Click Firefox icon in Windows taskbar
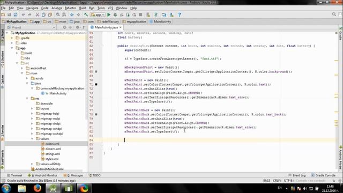 click(x=38, y=188)
